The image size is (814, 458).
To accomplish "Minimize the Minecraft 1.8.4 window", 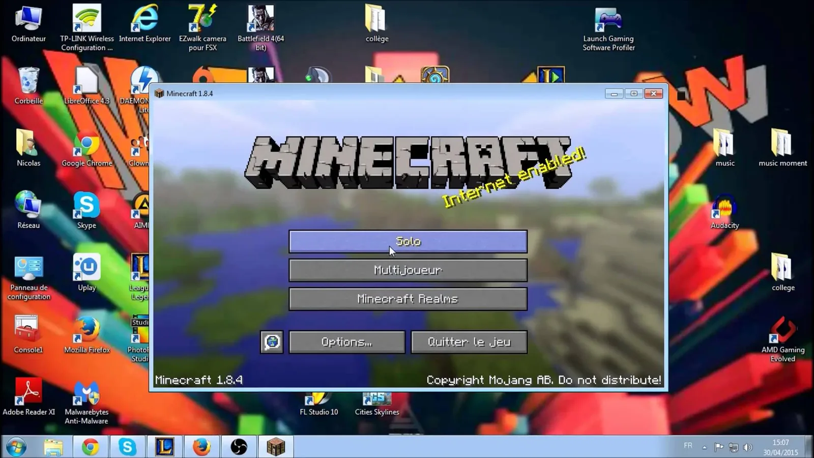I will pos(614,94).
